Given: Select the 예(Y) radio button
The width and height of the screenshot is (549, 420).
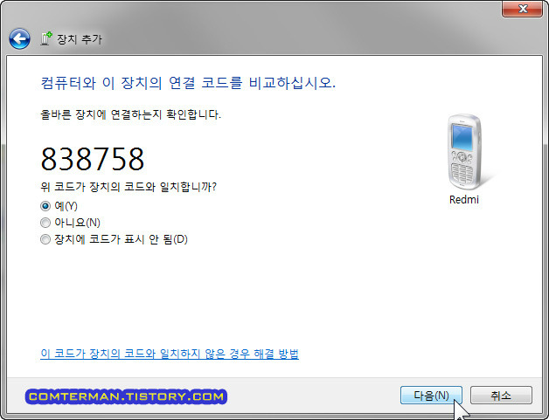Looking at the screenshot, I should click(45, 206).
